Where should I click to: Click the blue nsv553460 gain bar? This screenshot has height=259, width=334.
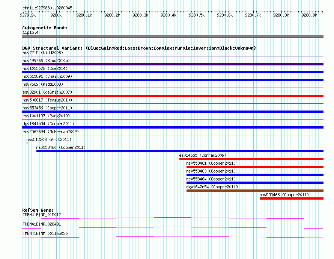click(x=180, y=151)
